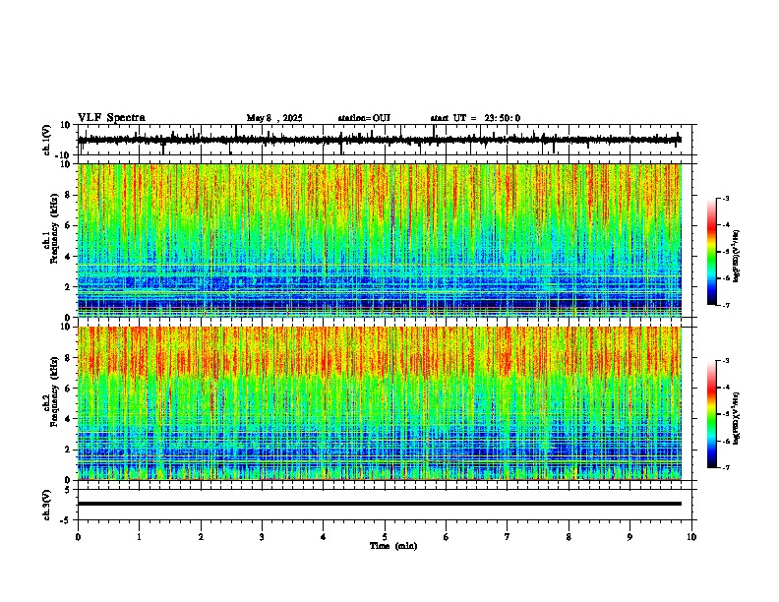Click the ch.1 voltage waveform panel
779x602 pixels.
coord(387,140)
